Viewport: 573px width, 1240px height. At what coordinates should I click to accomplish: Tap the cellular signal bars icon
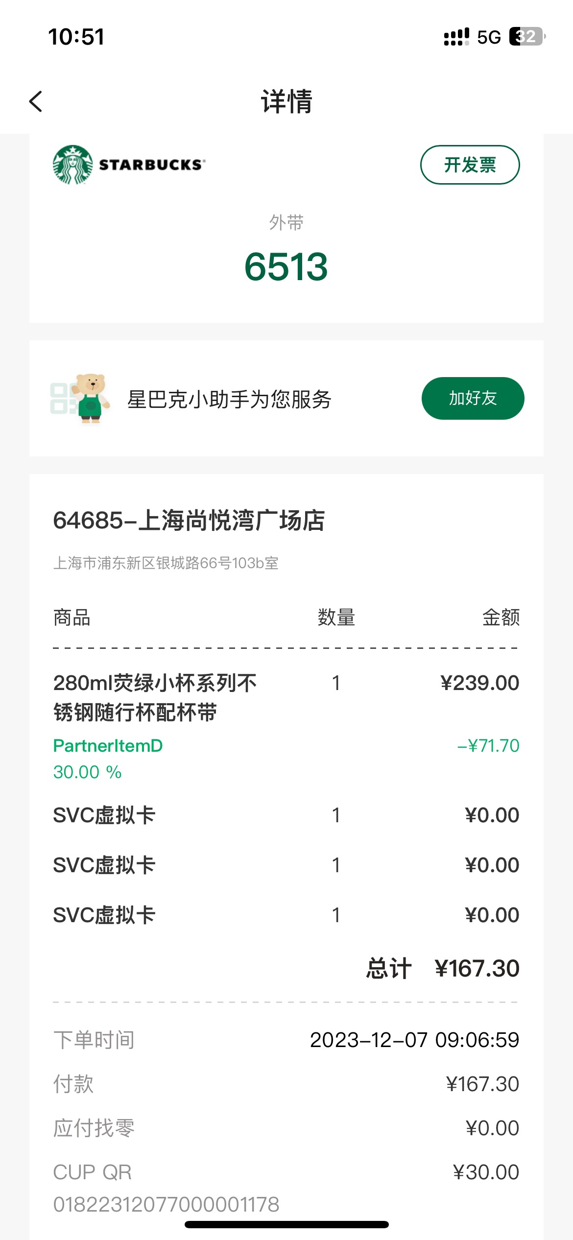coord(456,37)
